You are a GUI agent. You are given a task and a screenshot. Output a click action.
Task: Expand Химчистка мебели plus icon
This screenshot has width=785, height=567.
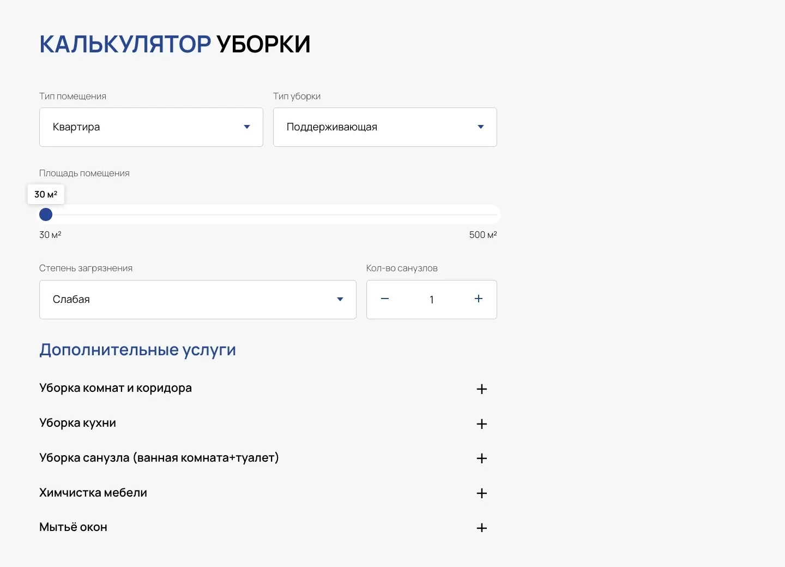click(482, 493)
